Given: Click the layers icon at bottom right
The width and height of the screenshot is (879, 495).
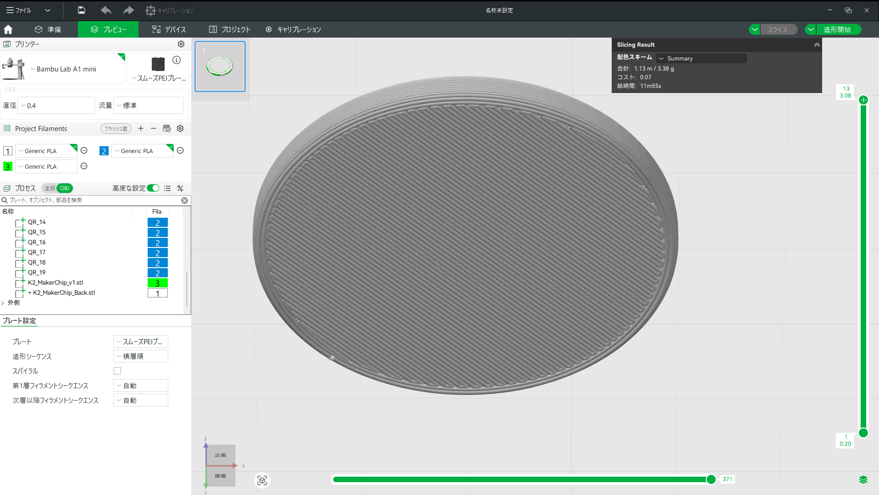Looking at the screenshot, I should coord(863,479).
